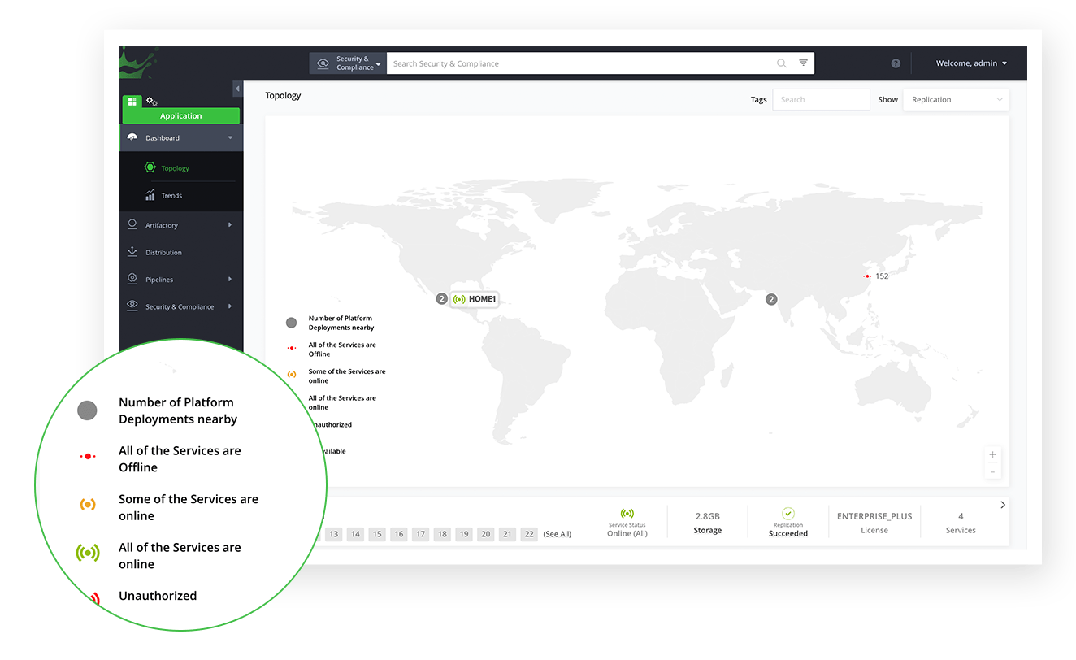The image size is (1076, 660).
Task: Select tag number 19
Action: point(463,534)
